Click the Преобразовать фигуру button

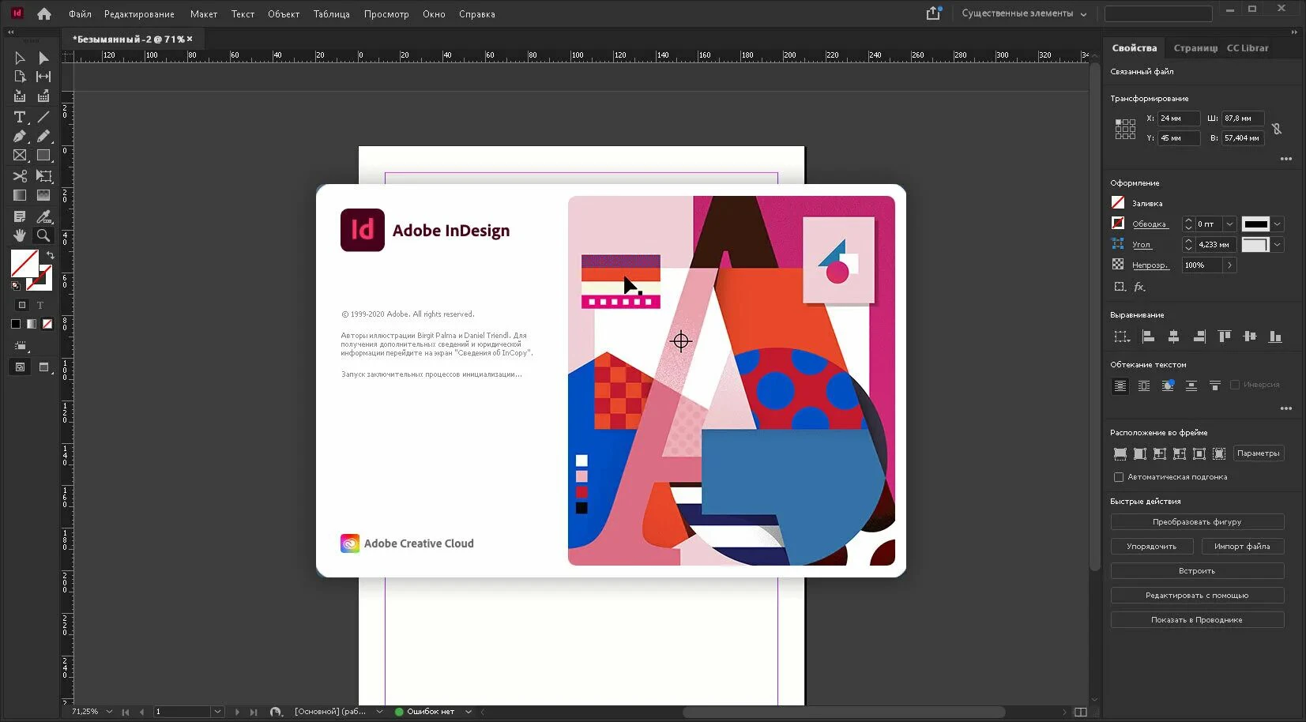[1196, 522]
